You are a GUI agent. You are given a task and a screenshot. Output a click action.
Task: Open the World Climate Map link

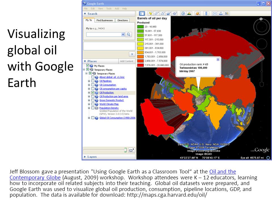pyautogui.click(x=109, y=104)
